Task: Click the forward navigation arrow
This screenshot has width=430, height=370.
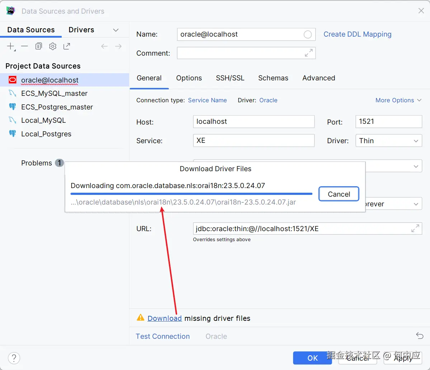Action: 118,46
